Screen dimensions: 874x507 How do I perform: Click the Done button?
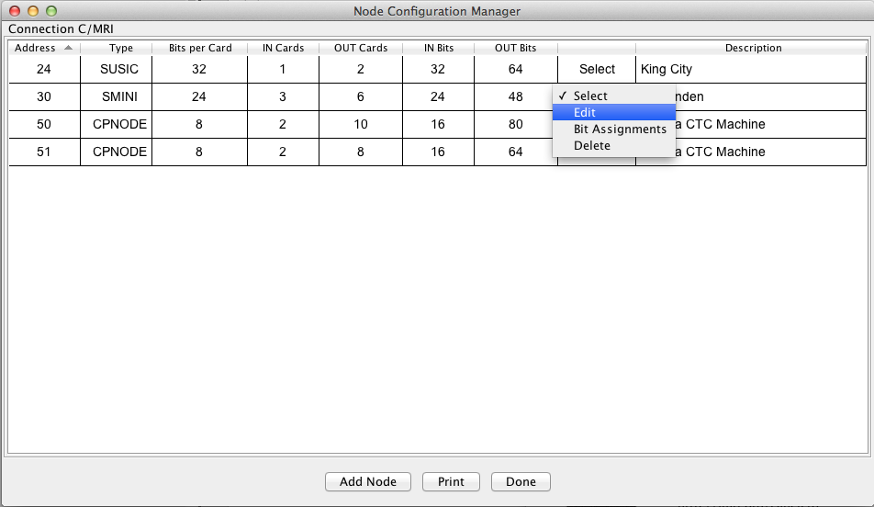point(521,481)
